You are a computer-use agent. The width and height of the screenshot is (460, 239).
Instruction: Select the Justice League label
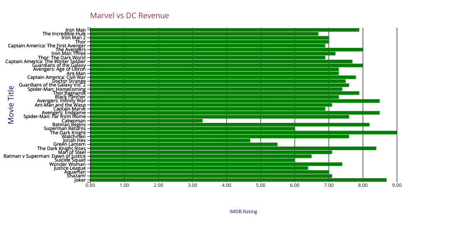pyautogui.click(x=70, y=168)
